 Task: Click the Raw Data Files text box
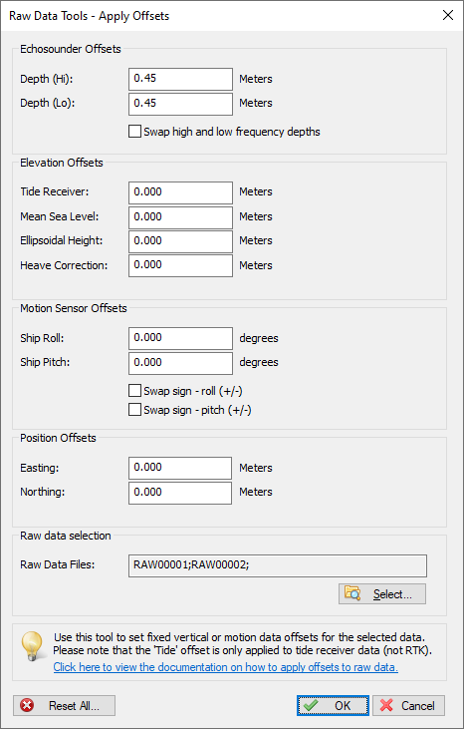[278, 565]
